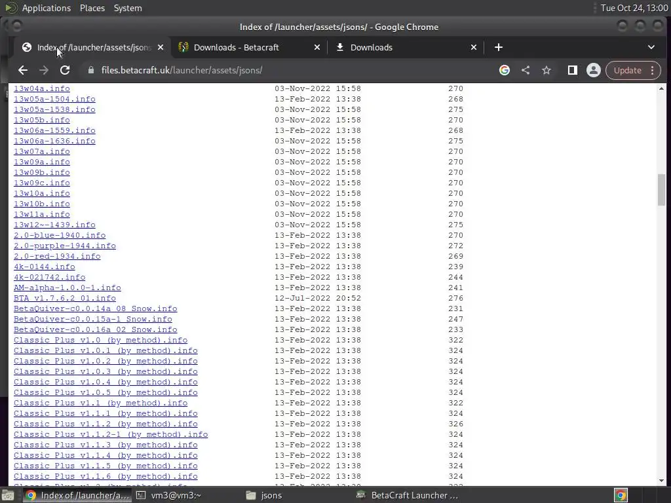Screen dimensions: 671x503
Task: Click the date 12-Jul-2022 20:52
Action: tap(318, 298)
